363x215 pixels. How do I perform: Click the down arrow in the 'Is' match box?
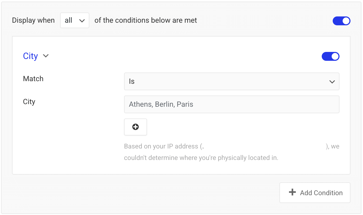point(332,82)
